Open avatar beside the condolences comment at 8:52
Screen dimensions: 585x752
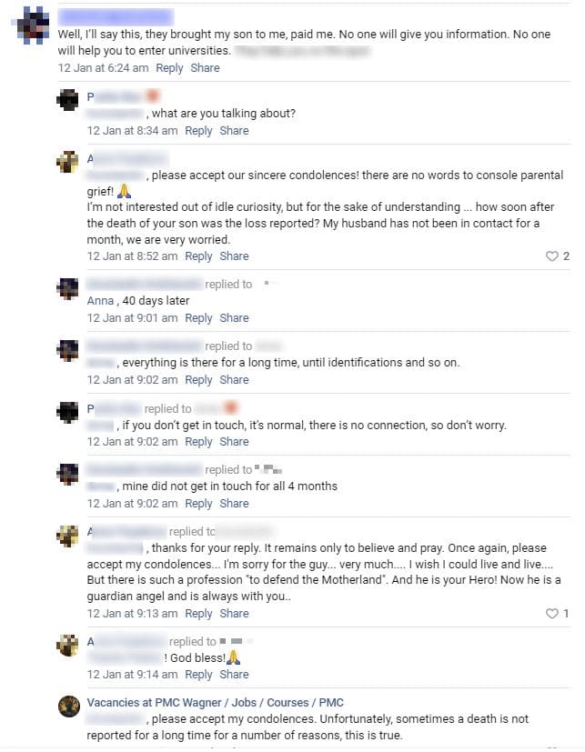click(68, 162)
